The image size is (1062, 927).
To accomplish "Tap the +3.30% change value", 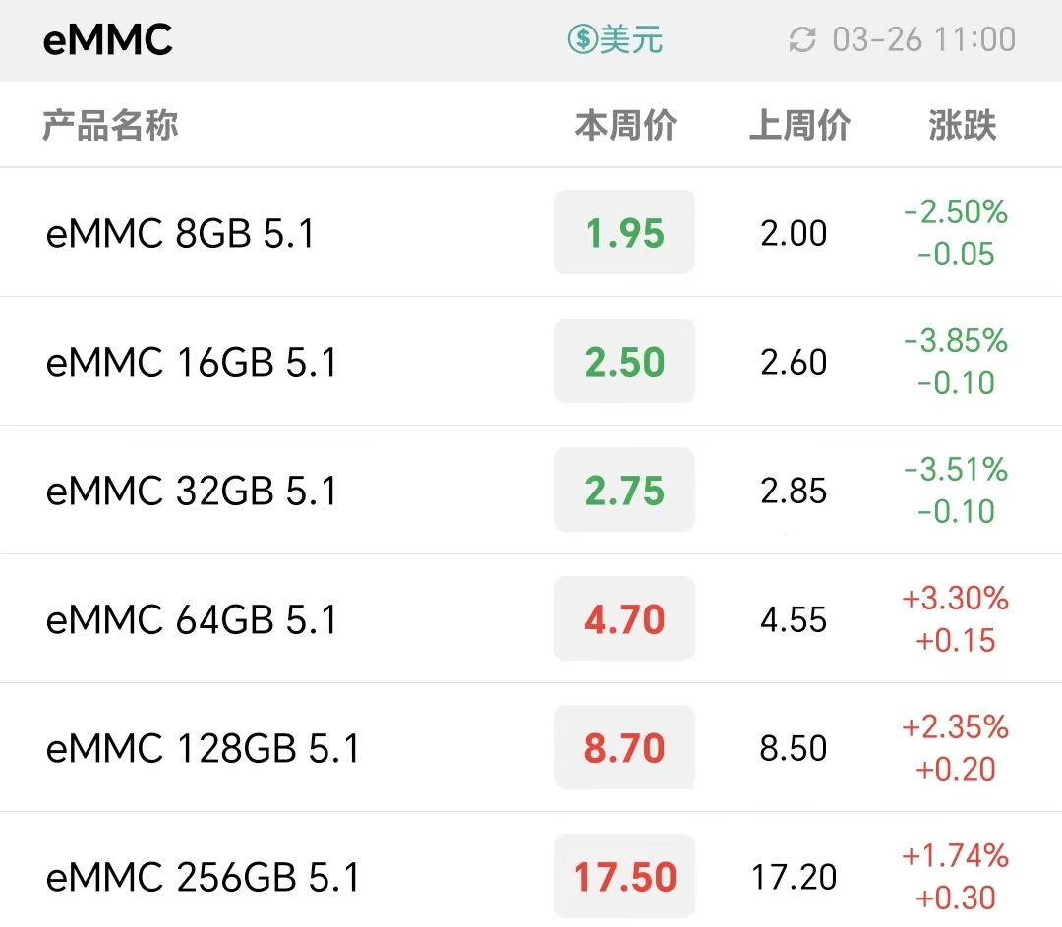I will point(955,598).
